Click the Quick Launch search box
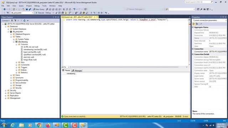Viewport: 228px width, 128px height. pos(199,2)
